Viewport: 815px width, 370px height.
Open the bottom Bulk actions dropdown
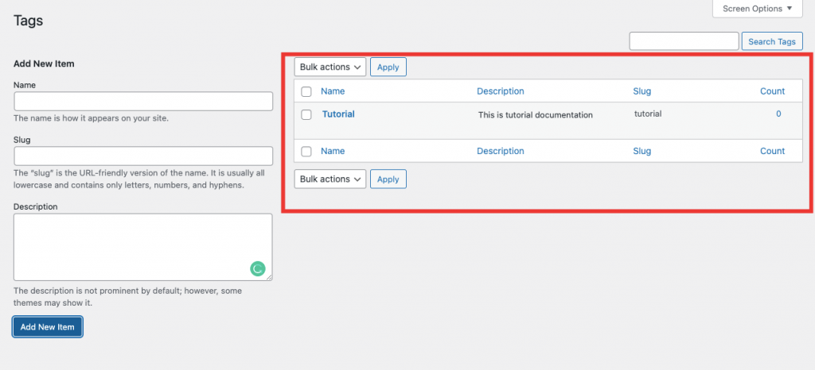click(x=330, y=179)
